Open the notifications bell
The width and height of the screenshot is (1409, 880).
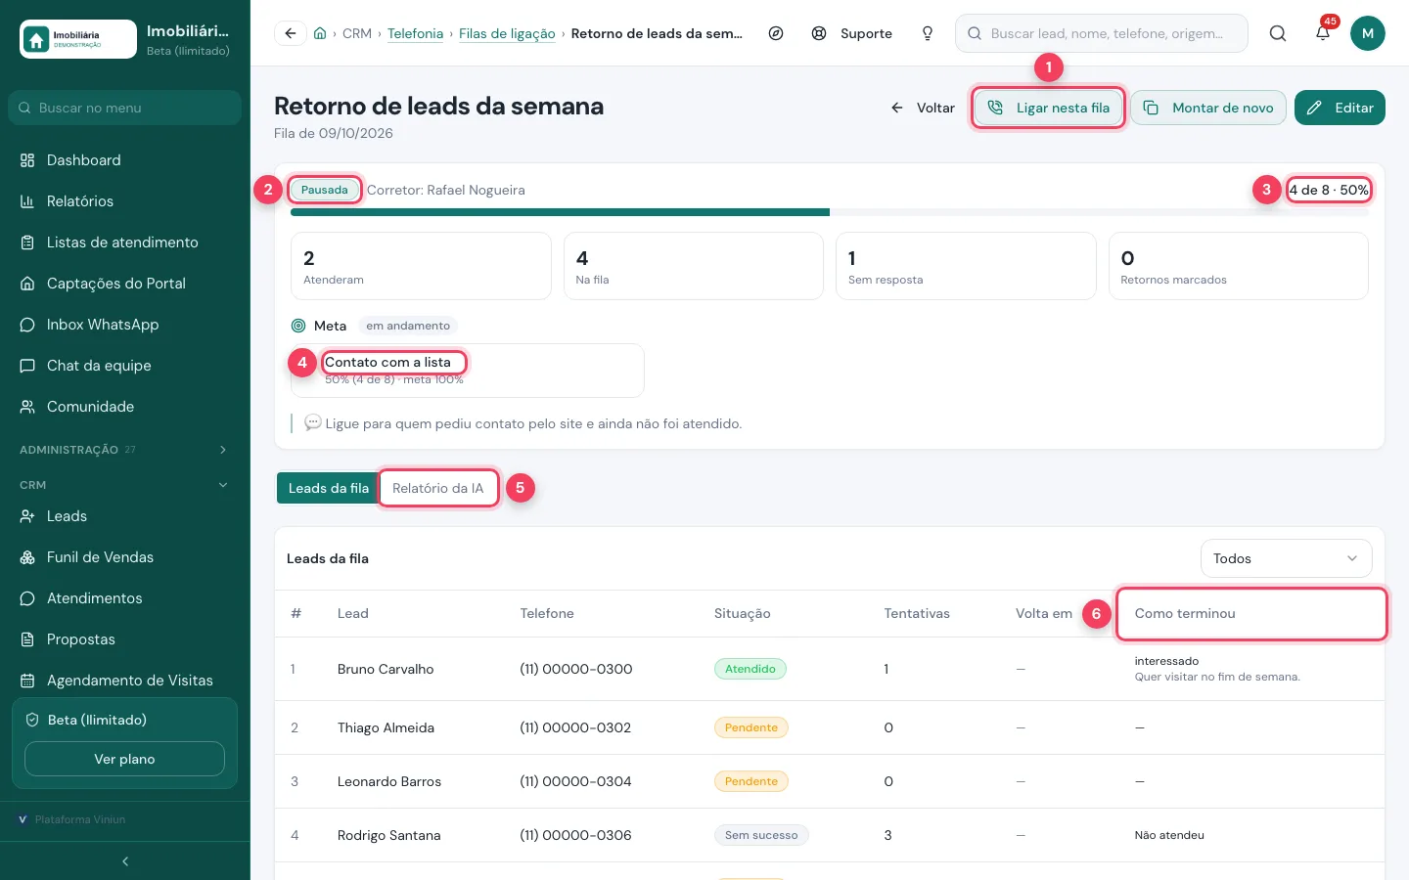pos(1322,33)
